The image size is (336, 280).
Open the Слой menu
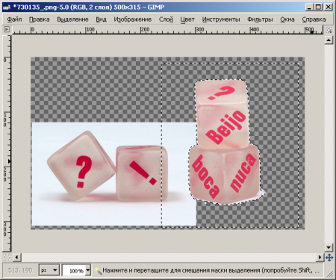pos(166,19)
